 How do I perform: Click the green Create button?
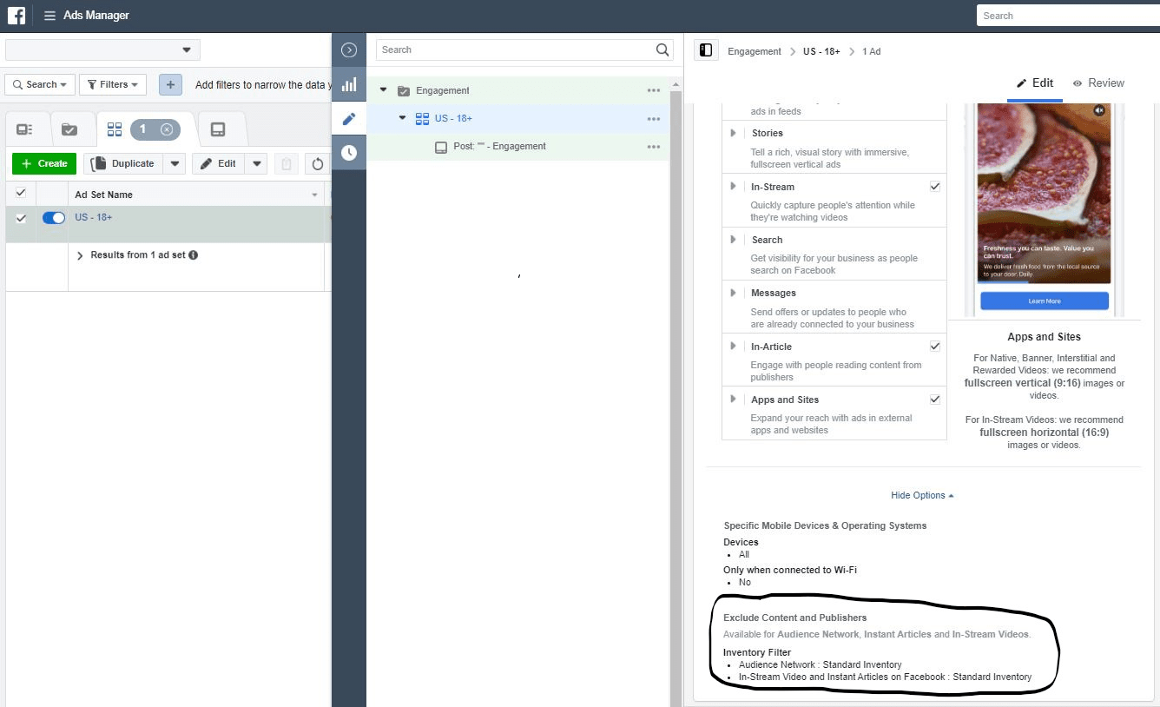44,163
